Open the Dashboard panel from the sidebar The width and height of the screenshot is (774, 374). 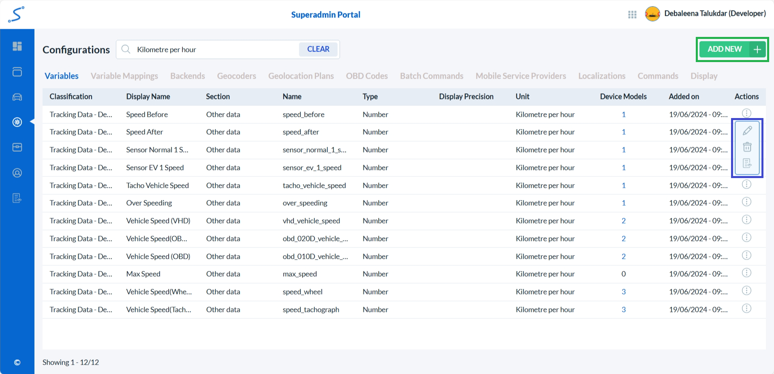(x=17, y=46)
